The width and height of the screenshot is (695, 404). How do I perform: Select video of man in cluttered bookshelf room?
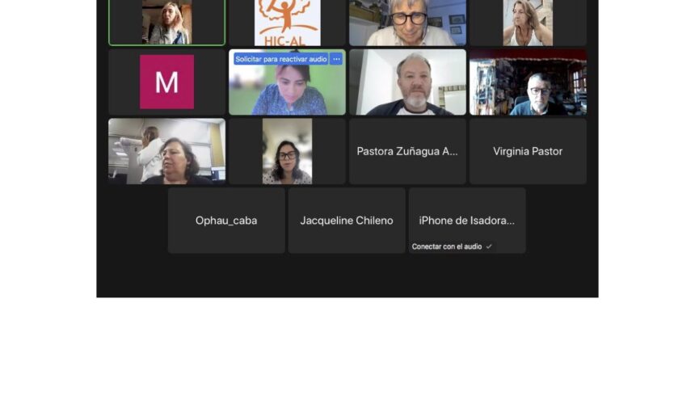click(x=528, y=82)
